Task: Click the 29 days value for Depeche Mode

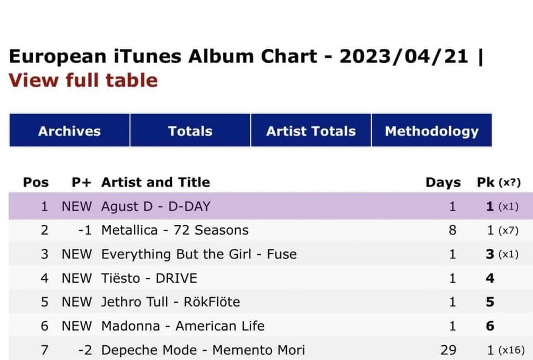Action: click(x=452, y=350)
